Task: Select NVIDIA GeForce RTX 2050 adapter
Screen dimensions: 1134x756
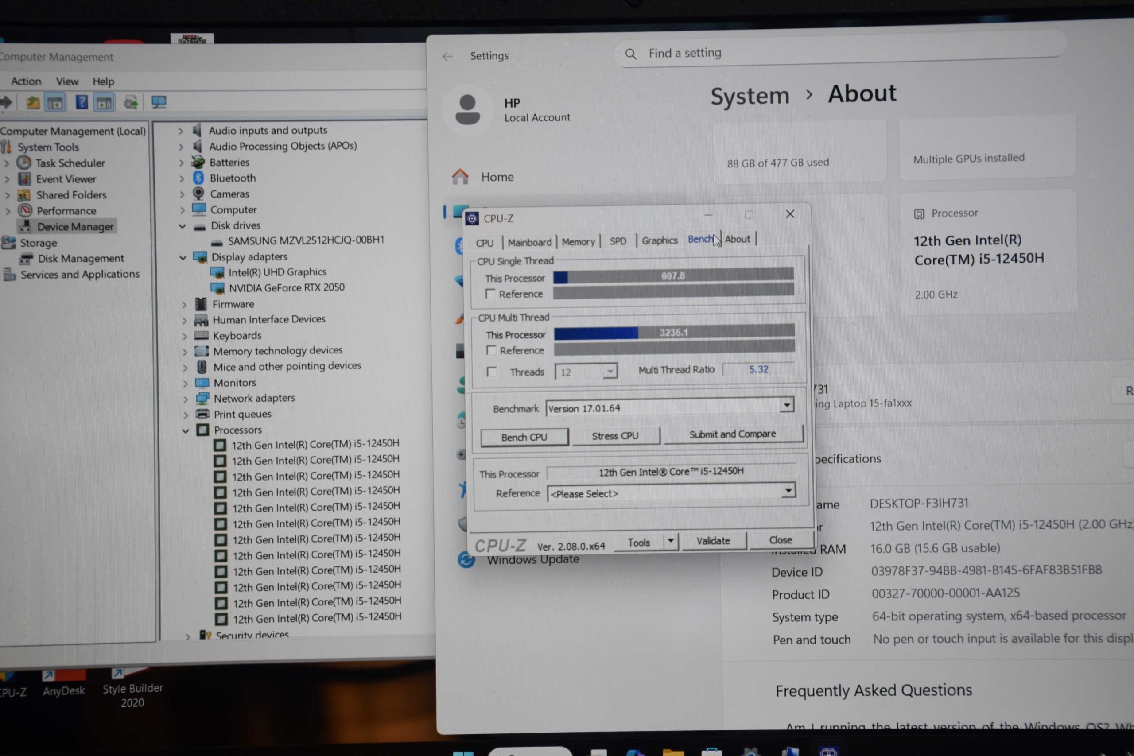Action: (x=287, y=287)
